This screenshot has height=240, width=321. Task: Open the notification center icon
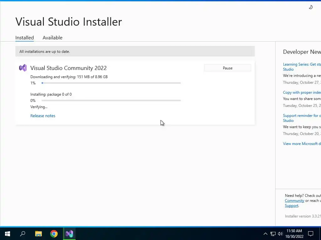coord(311,234)
